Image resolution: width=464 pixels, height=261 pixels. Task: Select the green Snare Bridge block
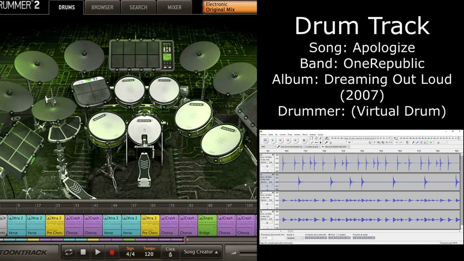(x=207, y=225)
